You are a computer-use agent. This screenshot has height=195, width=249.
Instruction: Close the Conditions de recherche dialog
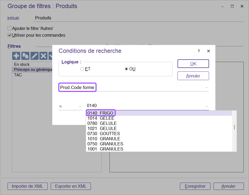pos(208,51)
